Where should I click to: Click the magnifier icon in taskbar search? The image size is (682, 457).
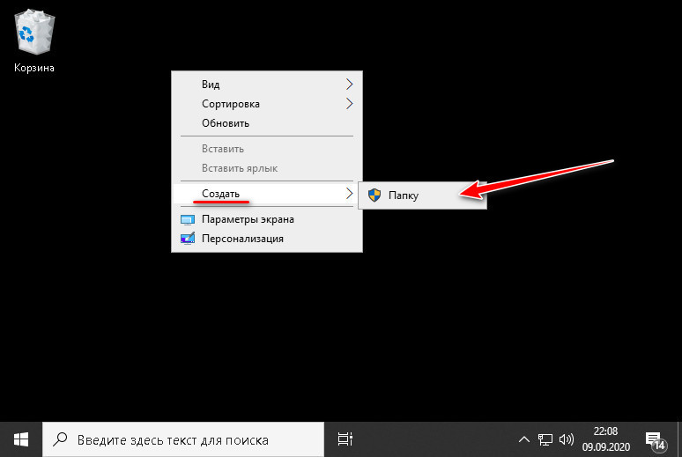click(62, 439)
